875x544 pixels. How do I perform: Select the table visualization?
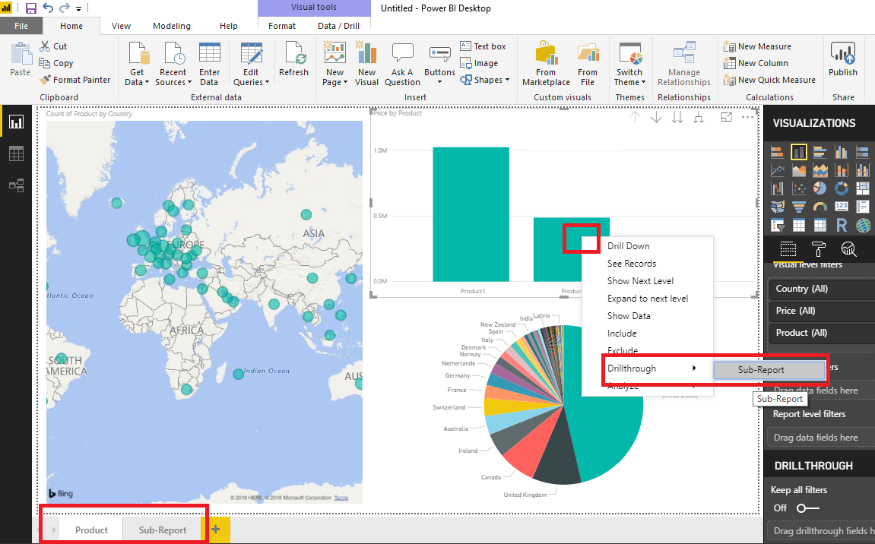[x=798, y=226]
